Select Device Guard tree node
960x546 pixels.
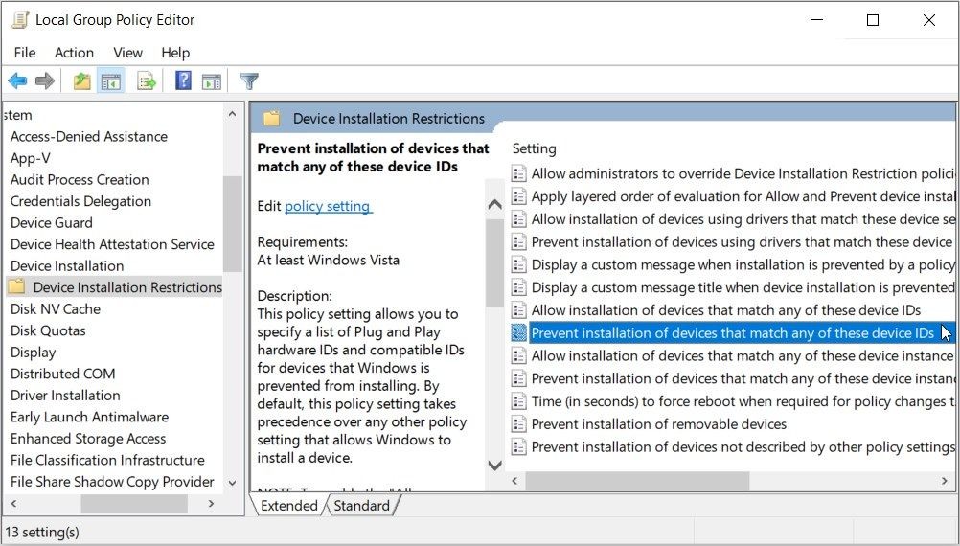pos(52,223)
